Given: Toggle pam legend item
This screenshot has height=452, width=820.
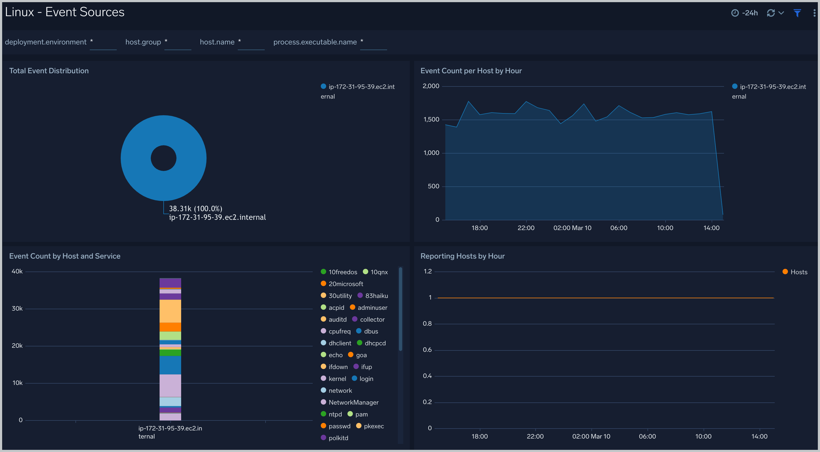Looking at the screenshot, I should pyautogui.click(x=357, y=414).
